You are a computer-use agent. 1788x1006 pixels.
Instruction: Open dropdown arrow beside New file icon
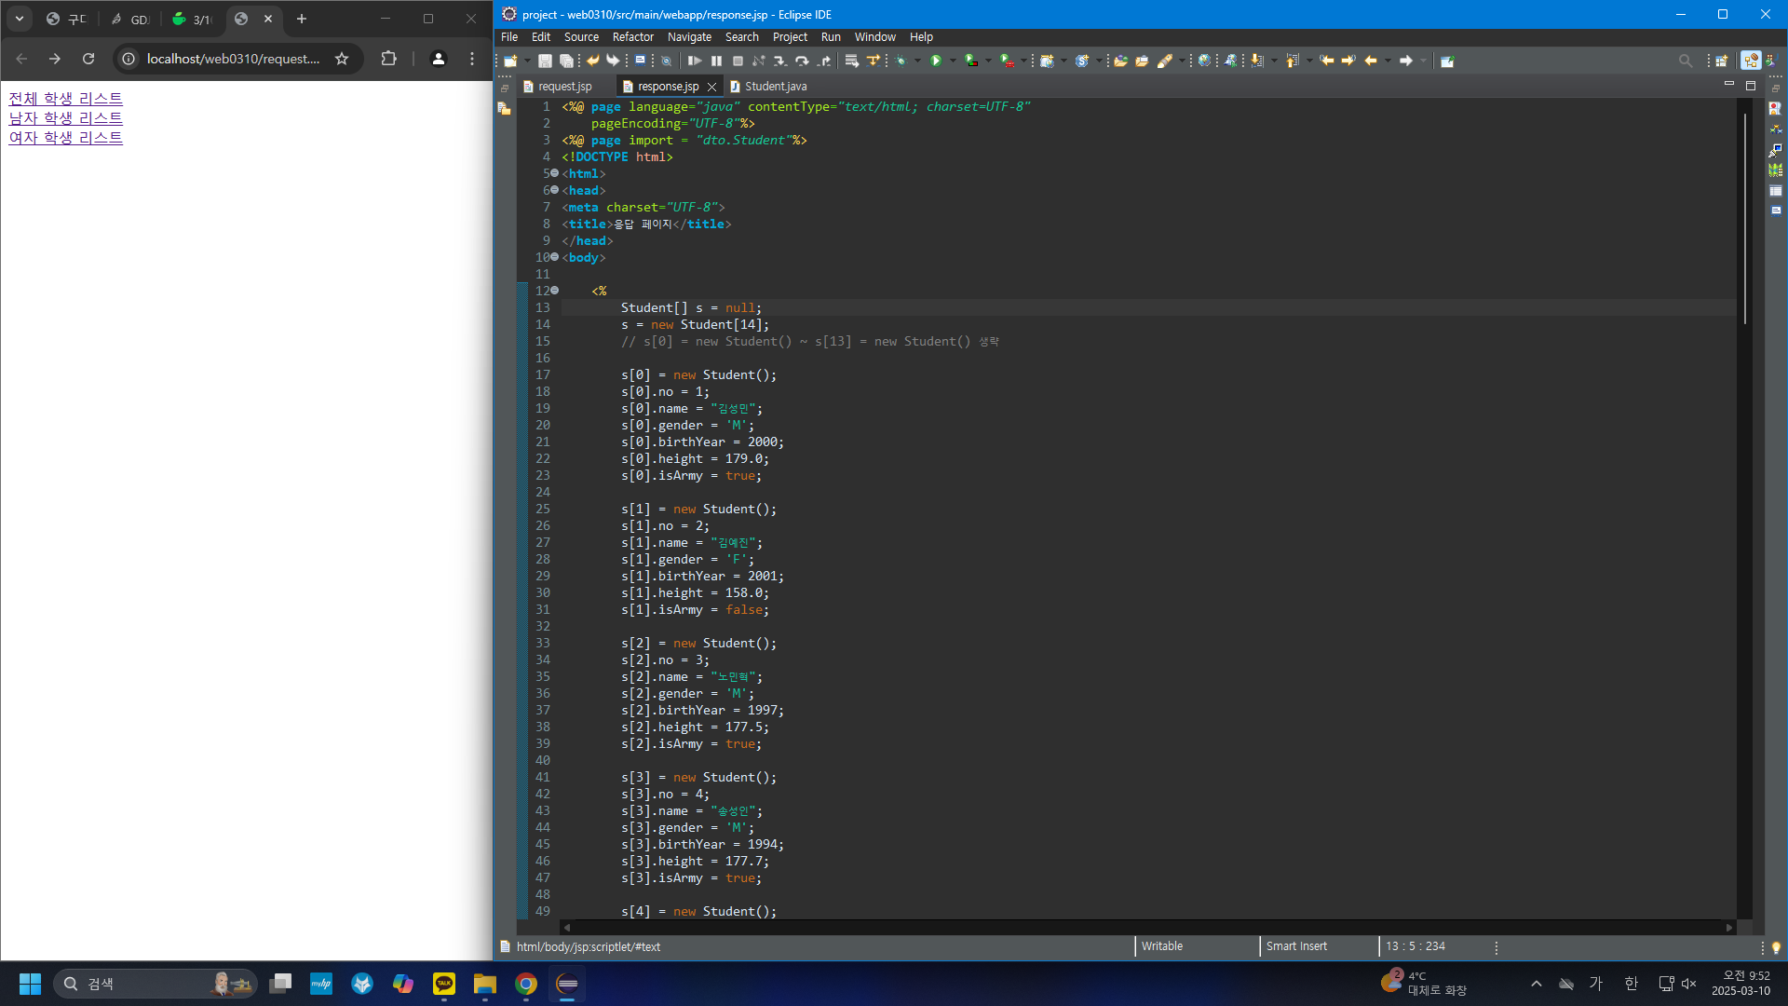pyautogui.click(x=527, y=61)
